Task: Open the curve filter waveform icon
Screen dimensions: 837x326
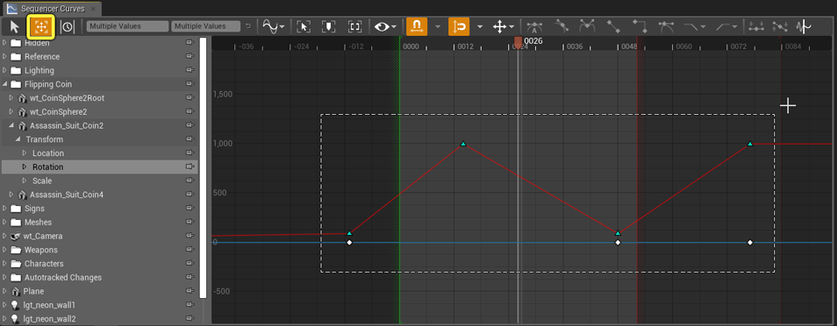Action: 803,26
